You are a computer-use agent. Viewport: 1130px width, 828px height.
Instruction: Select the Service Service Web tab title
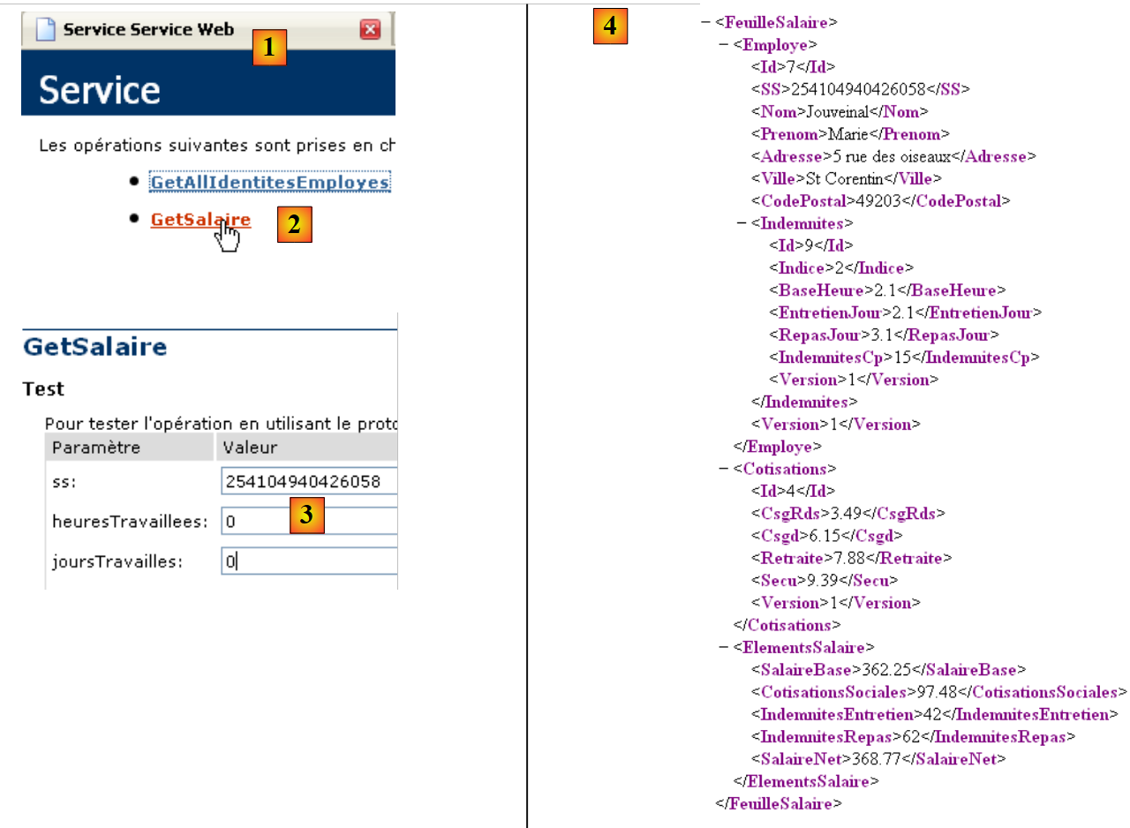[x=148, y=30]
